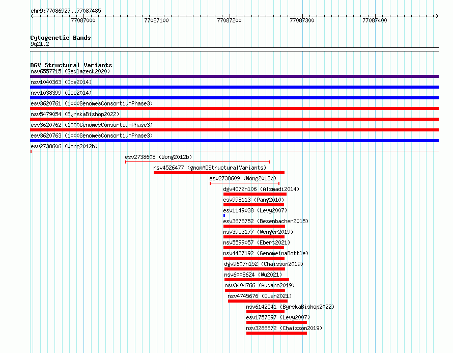Viewport: 453px width, 353px height.
Task: Click ruler position 77087300
Action: 302,20
